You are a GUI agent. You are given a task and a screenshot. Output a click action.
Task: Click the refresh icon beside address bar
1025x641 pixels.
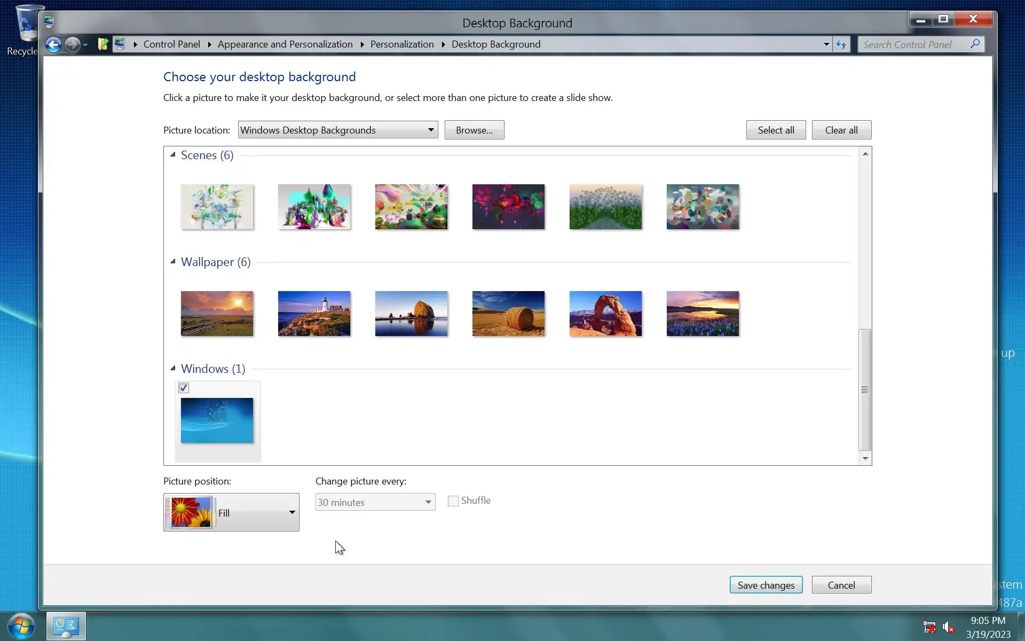pyautogui.click(x=841, y=44)
